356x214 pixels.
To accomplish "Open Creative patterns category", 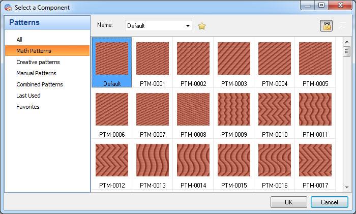I will (x=38, y=62).
